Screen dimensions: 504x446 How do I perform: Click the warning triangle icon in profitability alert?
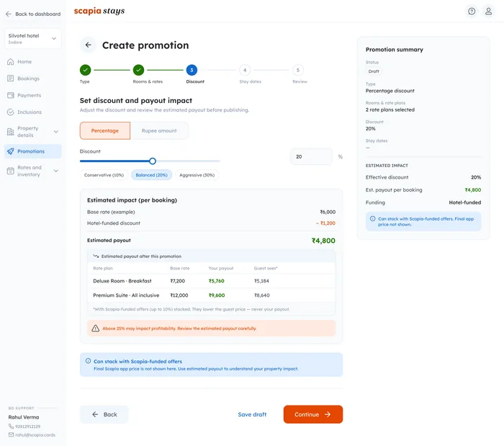coord(96,329)
